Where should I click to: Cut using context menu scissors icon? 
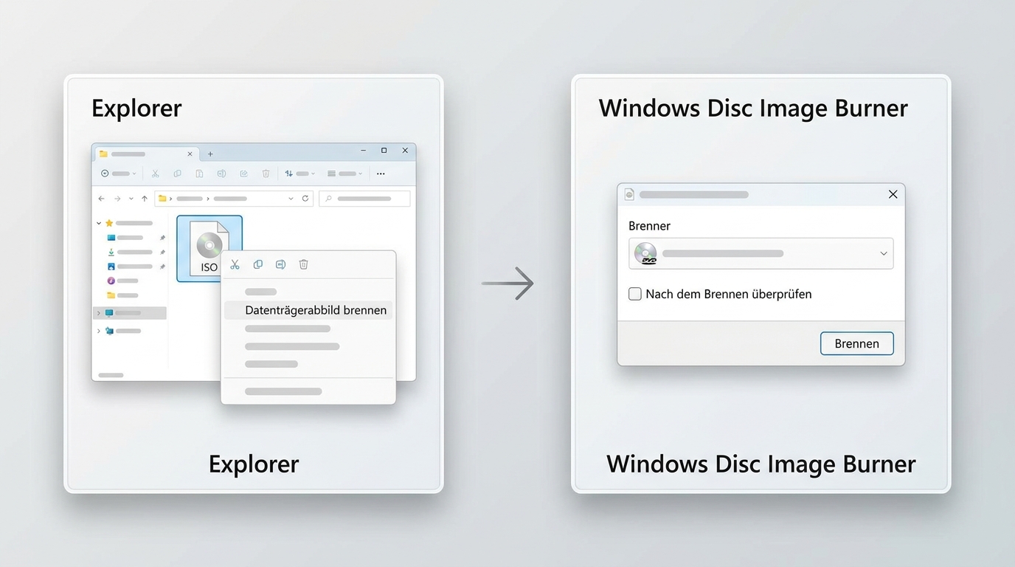[x=235, y=264]
